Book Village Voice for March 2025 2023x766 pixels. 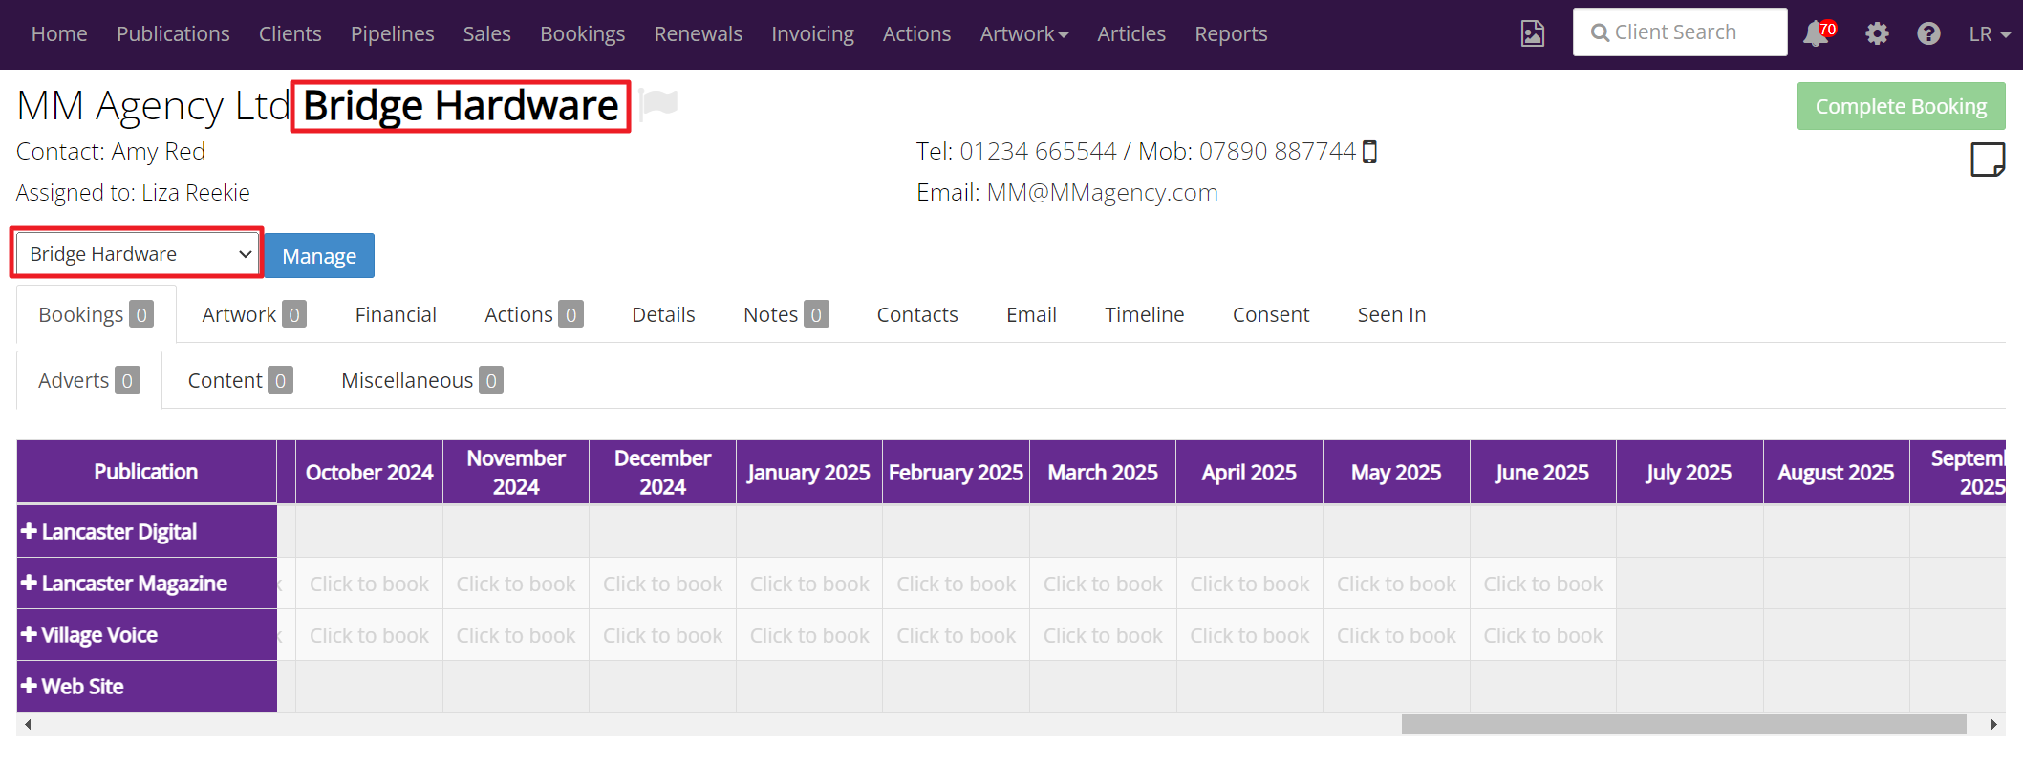tap(1103, 635)
